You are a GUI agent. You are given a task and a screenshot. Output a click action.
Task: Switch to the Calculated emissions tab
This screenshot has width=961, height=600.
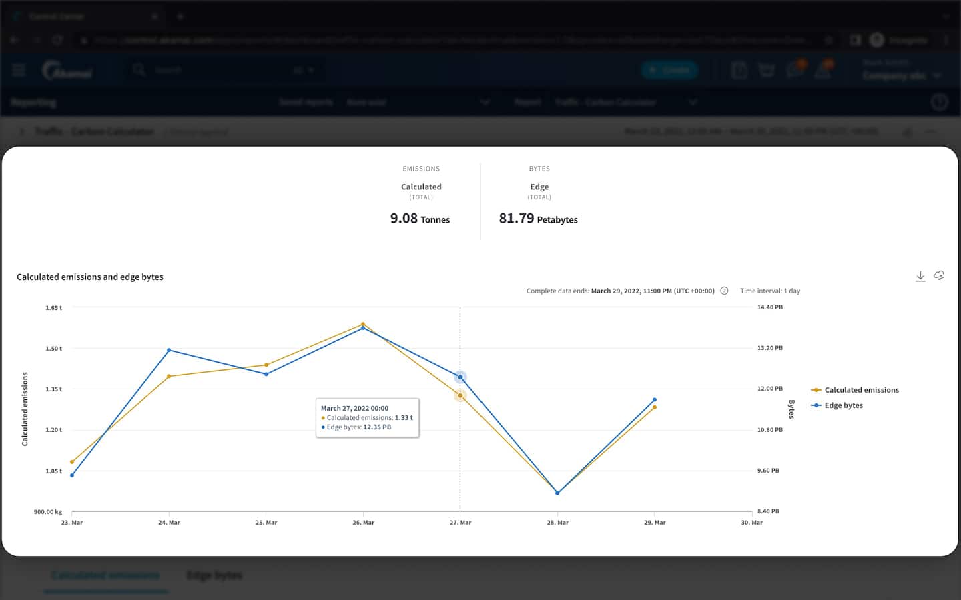[x=105, y=575]
